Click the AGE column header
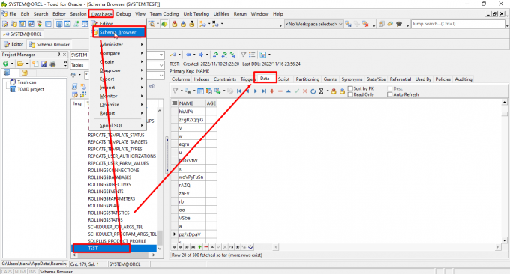Viewport: 510px width, 274px height. [211, 103]
